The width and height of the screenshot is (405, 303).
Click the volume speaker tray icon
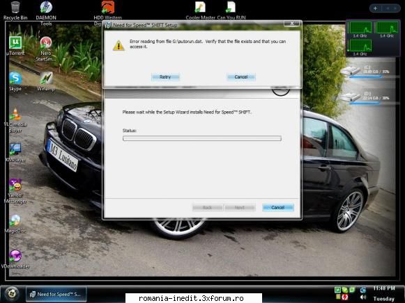pos(363,297)
